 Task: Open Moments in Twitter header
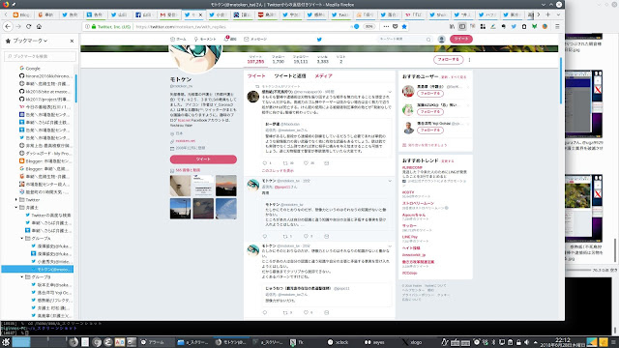click(x=205, y=39)
